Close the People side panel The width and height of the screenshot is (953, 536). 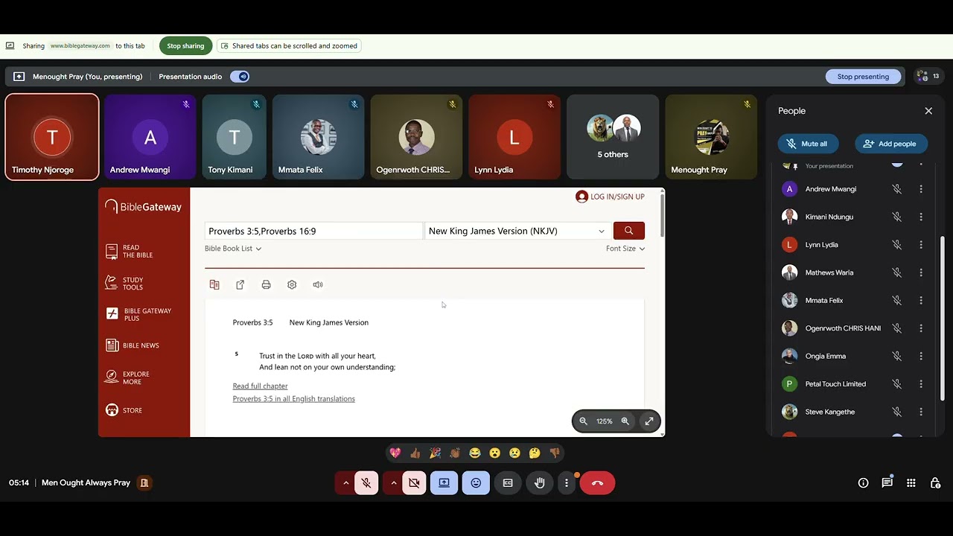(928, 111)
